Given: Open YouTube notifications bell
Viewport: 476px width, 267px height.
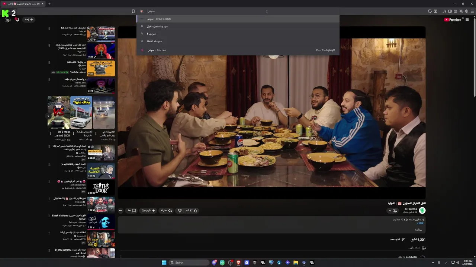Looking at the screenshot, I should (17, 19).
